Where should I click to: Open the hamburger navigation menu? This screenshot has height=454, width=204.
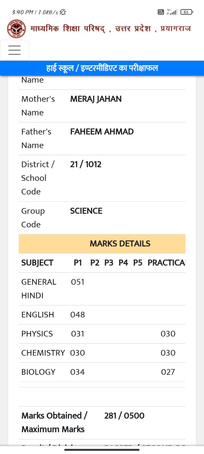click(14, 50)
